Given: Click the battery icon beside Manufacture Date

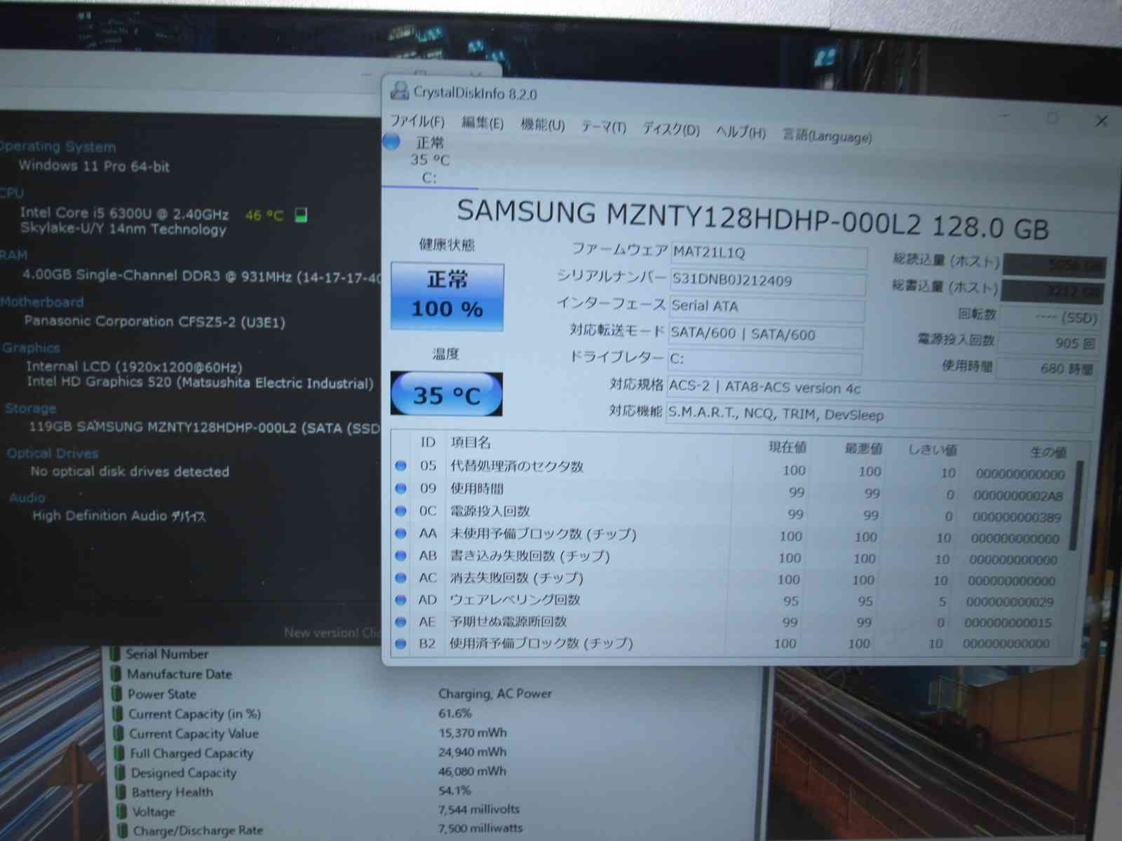Looking at the screenshot, I should (115, 674).
